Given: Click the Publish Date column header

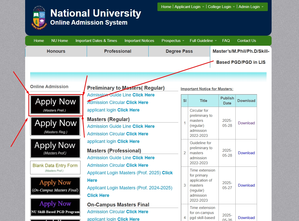Looking at the screenshot, I should point(227,100).
